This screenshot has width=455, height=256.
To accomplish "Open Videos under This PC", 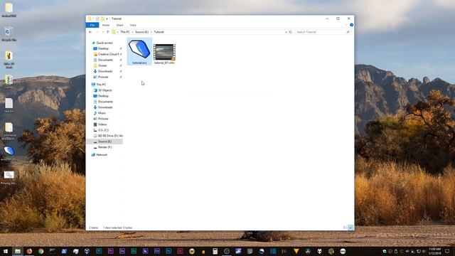I will click(102, 124).
